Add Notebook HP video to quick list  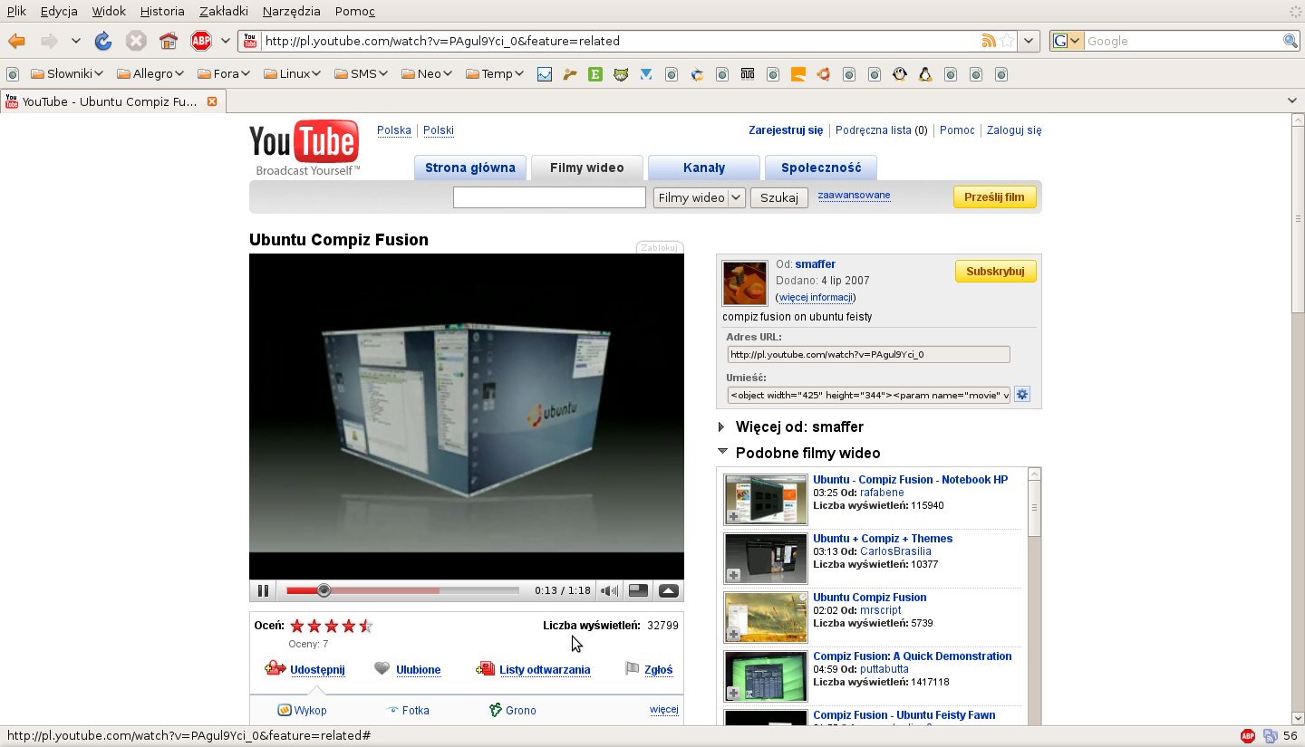[734, 516]
